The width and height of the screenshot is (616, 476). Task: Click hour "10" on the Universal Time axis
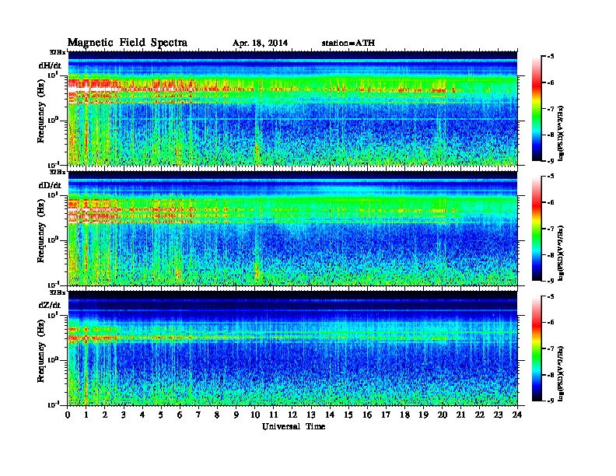click(x=255, y=415)
